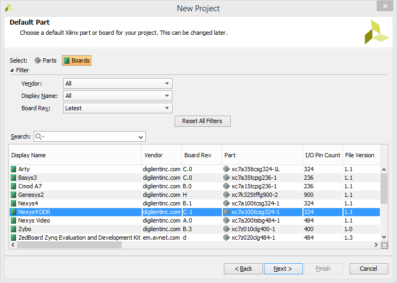This screenshot has height=283, width=397.
Task: Focus the Search input field
Action: pyautogui.click(x=90, y=136)
